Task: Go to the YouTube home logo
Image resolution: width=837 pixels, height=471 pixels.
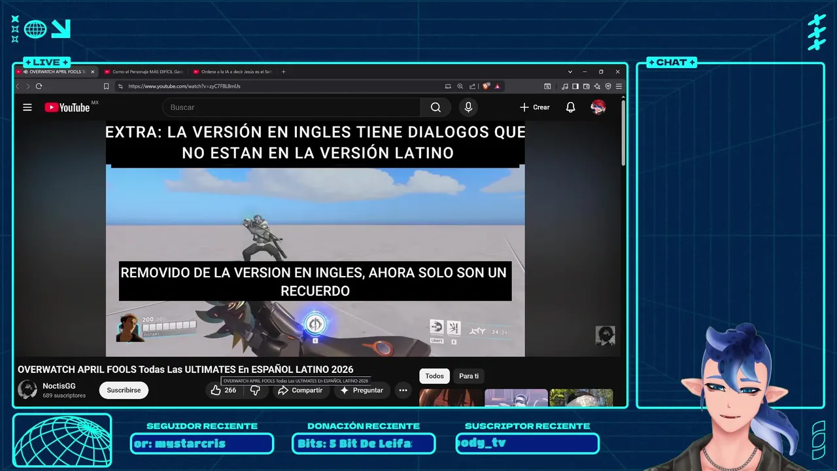Action: [67, 107]
